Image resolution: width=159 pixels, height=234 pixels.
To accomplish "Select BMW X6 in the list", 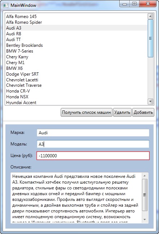I will pyautogui.click(x=76, y=68).
